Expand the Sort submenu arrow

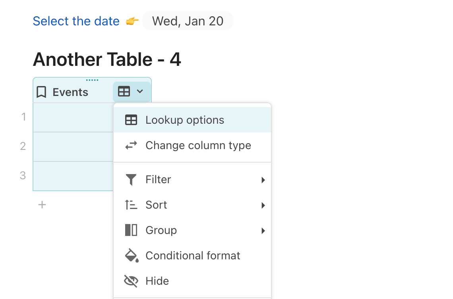pyautogui.click(x=263, y=205)
